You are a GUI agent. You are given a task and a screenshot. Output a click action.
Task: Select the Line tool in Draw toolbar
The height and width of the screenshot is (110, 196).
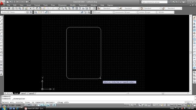(x=1, y=17)
